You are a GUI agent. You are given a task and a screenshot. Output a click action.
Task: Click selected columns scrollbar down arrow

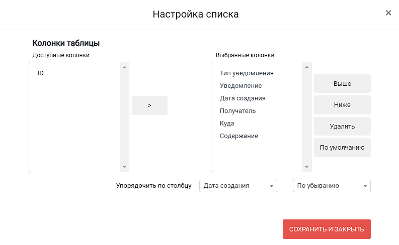(x=306, y=167)
